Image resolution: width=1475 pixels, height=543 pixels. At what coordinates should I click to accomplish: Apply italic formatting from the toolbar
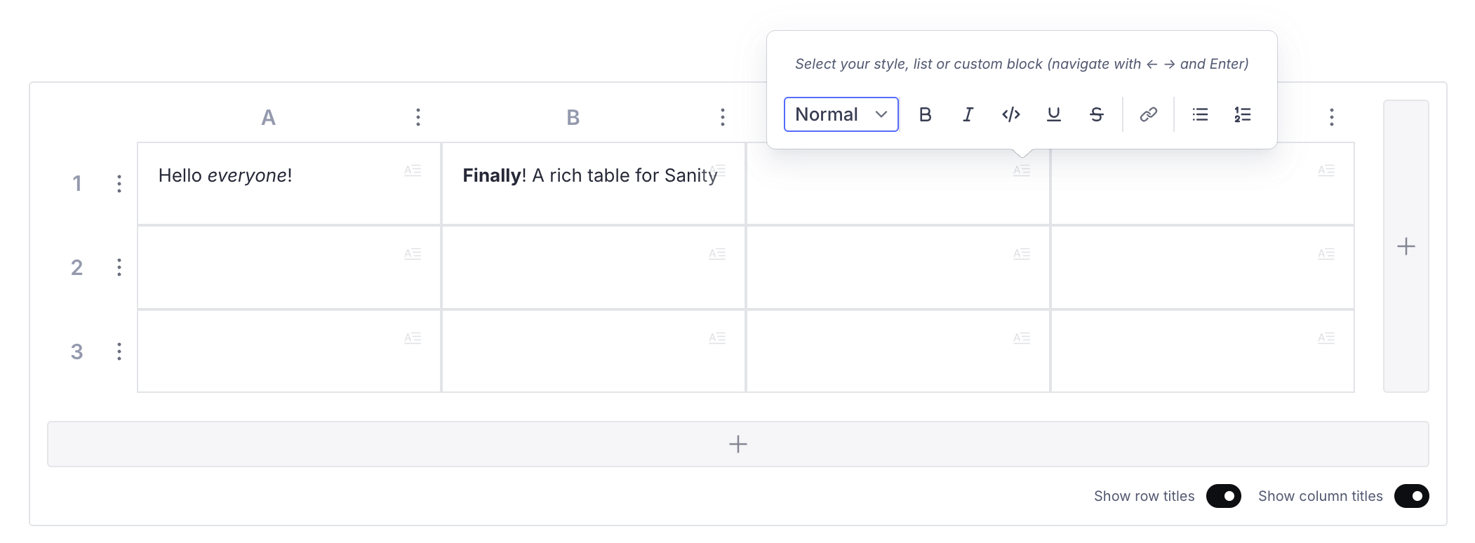click(x=968, y=114)
